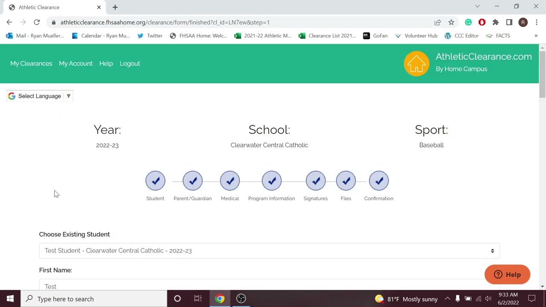Screen dimensions: 546x307
Task: Open Task View on the taskbar
Action: (x=198, y=299)
